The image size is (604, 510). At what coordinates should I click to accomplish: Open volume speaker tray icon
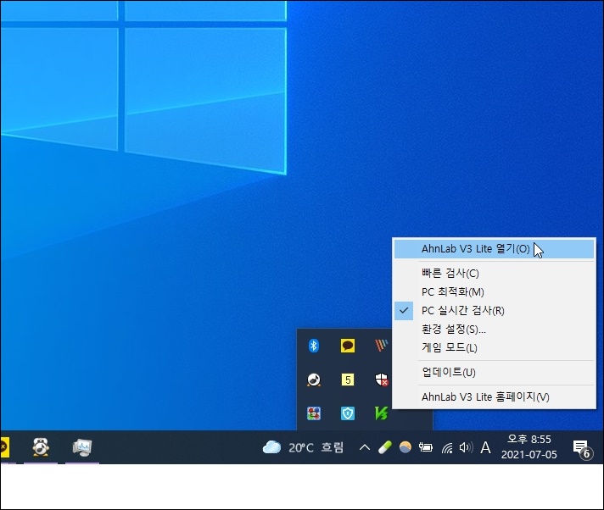pos(466,447)
